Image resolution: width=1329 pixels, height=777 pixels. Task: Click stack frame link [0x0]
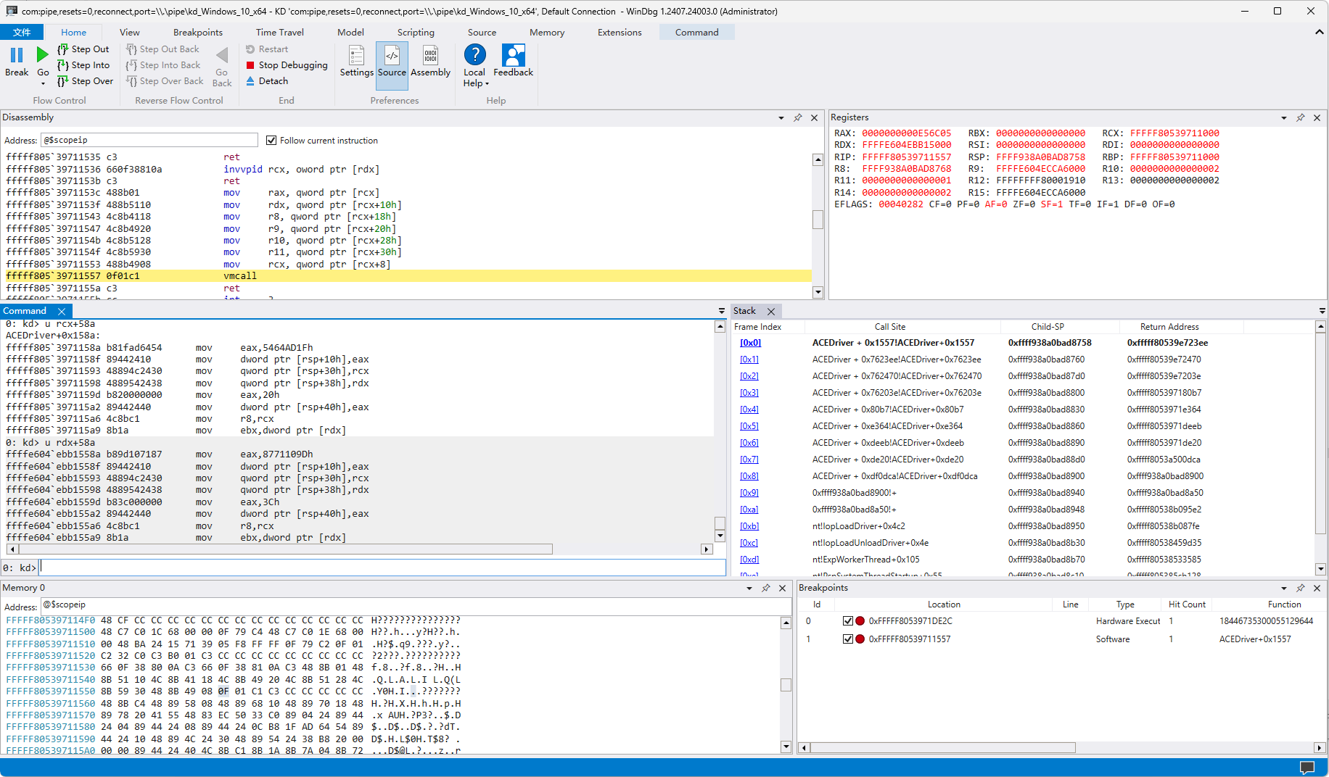click(x=750, y=343)
